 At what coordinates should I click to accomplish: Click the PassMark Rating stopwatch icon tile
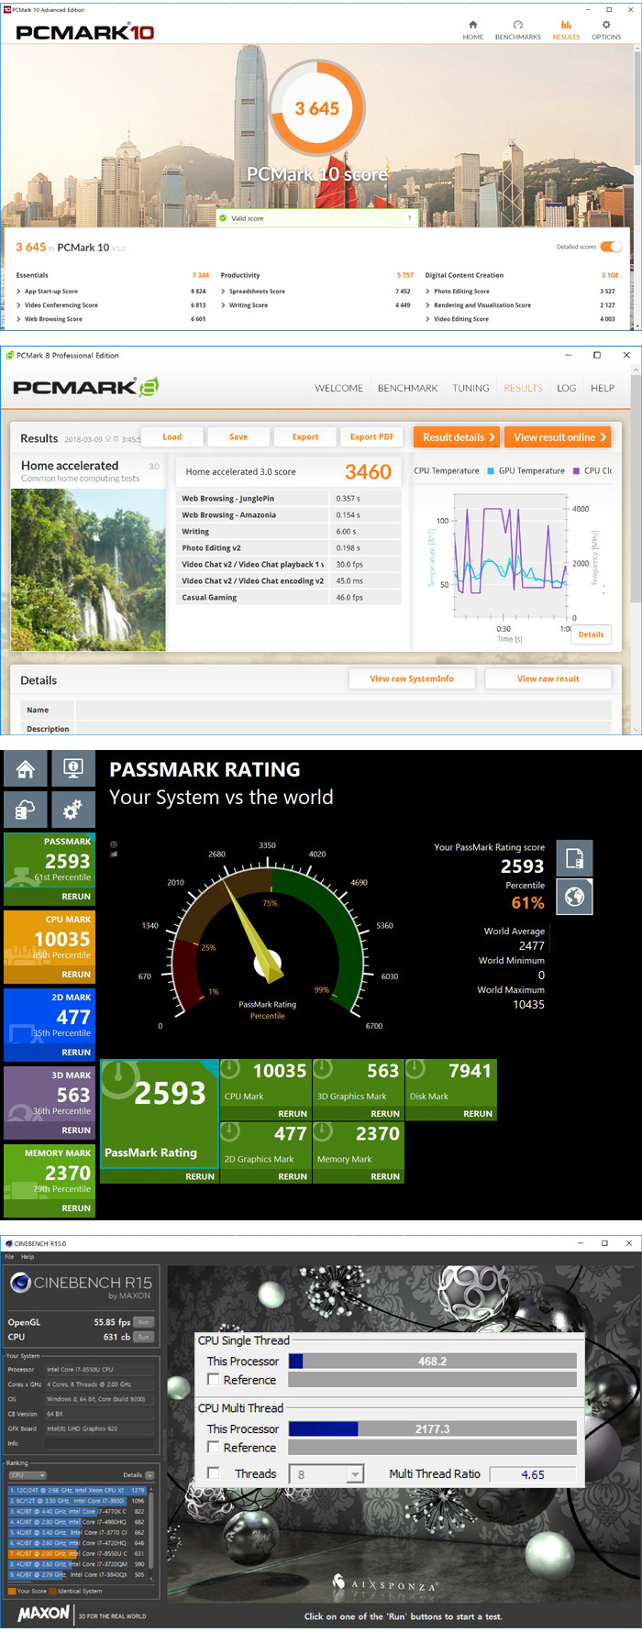[119, 1079]
